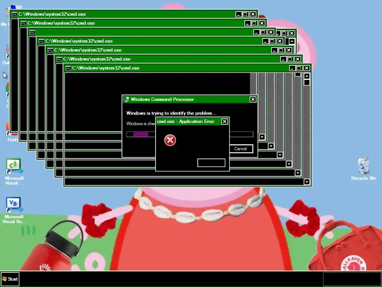The image size is (382, 287).
Task: Maximize the frontmost cmd.exe window
Action: [x=299, y=68]
